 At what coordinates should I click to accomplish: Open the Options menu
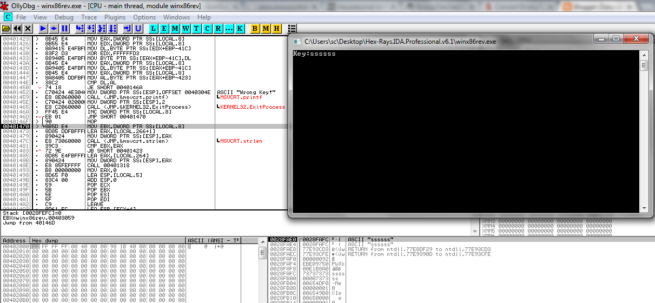(x=144, y=17)
